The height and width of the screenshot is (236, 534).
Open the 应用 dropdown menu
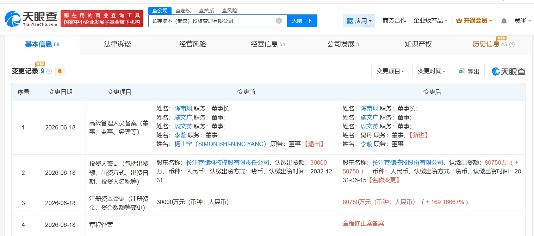point(359,21)
